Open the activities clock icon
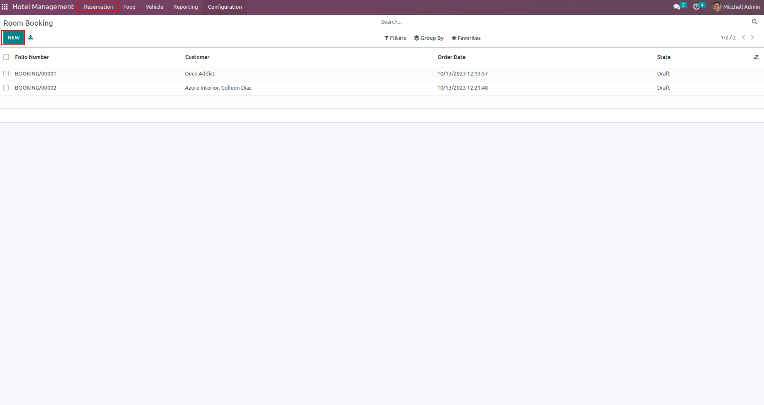This screenshot has width=764, height=405. pyautogui.click(x=696, y=7)
